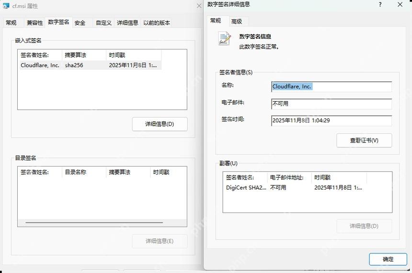The height and width of the screenshot is (273, 412).
Task: Click 时间戳 column header in 目录签名 list
Action: click(x=169, y=172)
